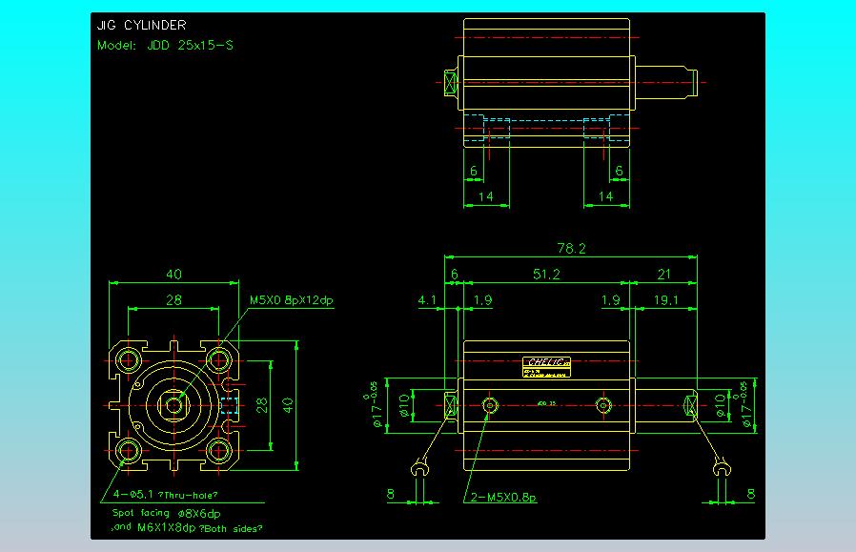This screenshot has height=552, width=856.
Task: Click the right-hand 14 dimension in top view
Action: 606,196
